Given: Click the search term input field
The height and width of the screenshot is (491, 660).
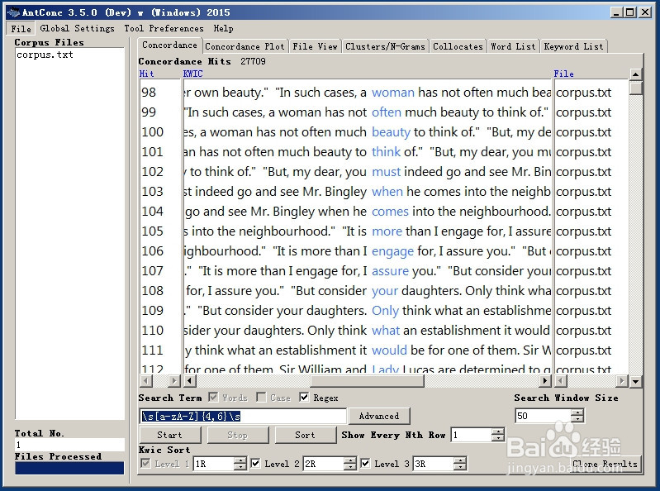Looking at the screenshot, I should click(243, 416).
